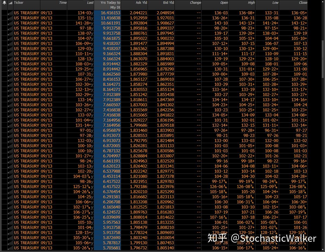Click the alert bell icon in header
Viewport: 325px width, 252px height.
[4, 3]
